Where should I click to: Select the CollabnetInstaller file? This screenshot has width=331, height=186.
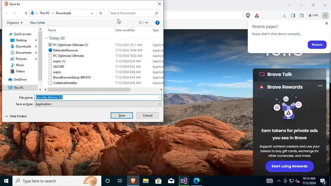[x=65, y=83]
